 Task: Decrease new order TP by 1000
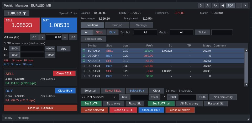14,55
